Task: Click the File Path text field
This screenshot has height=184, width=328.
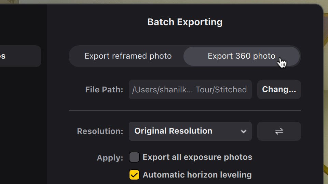Action: [x=190, y=90]
